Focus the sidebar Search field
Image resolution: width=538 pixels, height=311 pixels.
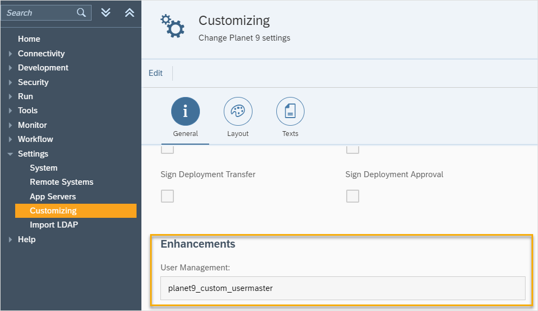click(x=38, y=12)
